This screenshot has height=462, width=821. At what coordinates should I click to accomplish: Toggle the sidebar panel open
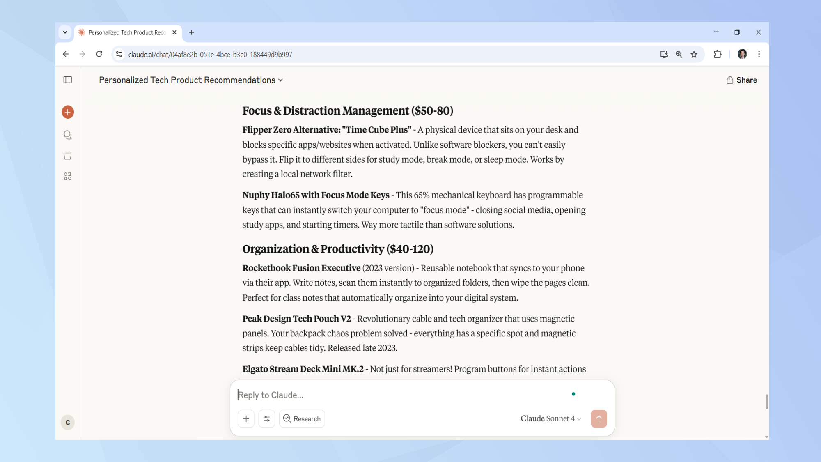[x=68, y=80]
